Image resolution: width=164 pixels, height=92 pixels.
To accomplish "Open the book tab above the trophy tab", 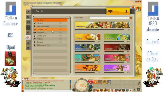I will click(28, 32).
